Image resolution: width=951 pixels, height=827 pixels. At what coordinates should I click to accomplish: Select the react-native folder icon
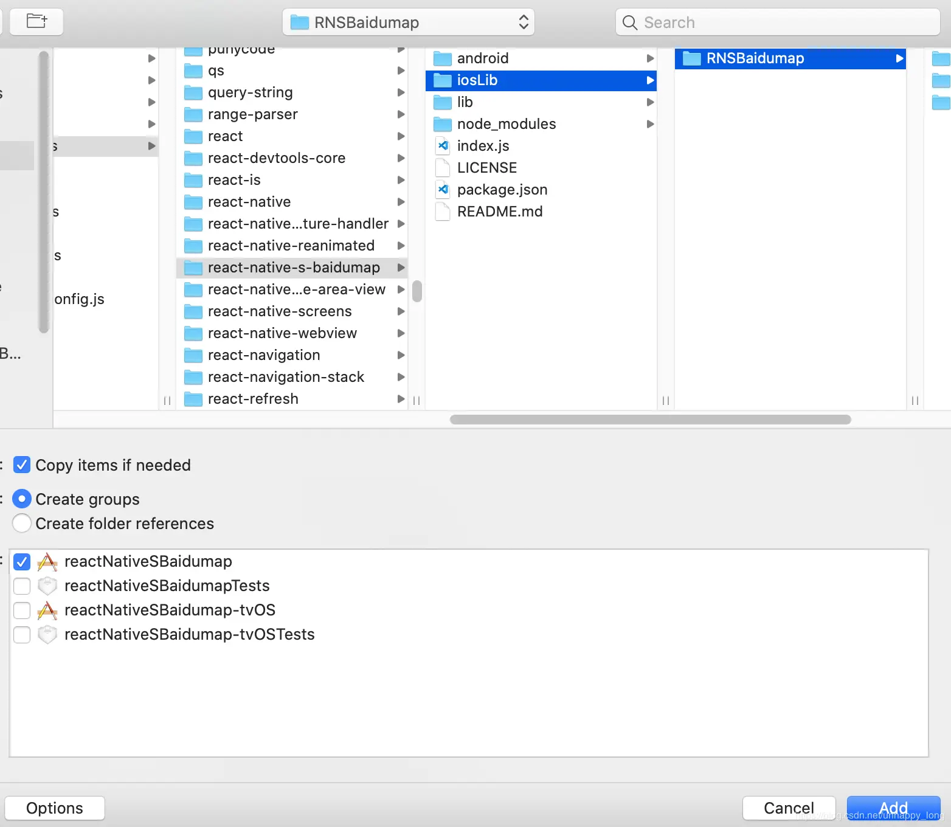tap(193, 202)
